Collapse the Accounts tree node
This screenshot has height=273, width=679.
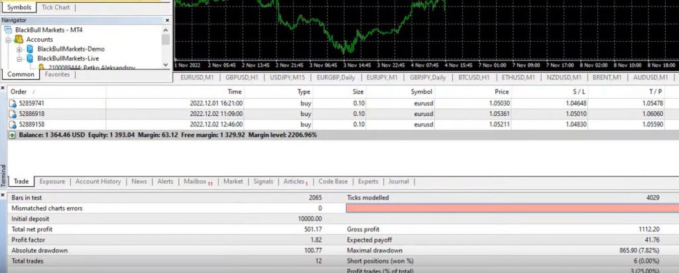pos(9,40)
